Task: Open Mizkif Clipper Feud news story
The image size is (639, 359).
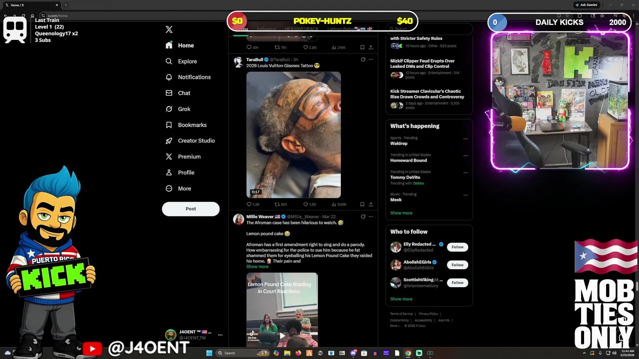Action: pyautogui.click(x=422, y=63)
